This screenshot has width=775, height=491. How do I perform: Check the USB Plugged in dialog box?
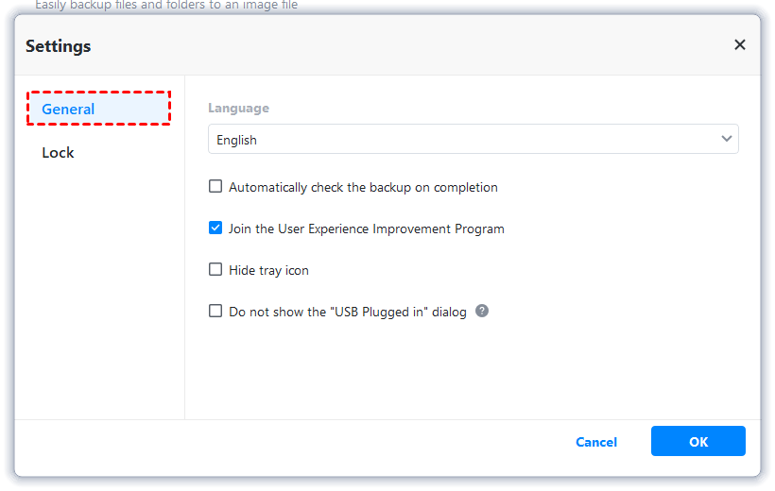215,311
